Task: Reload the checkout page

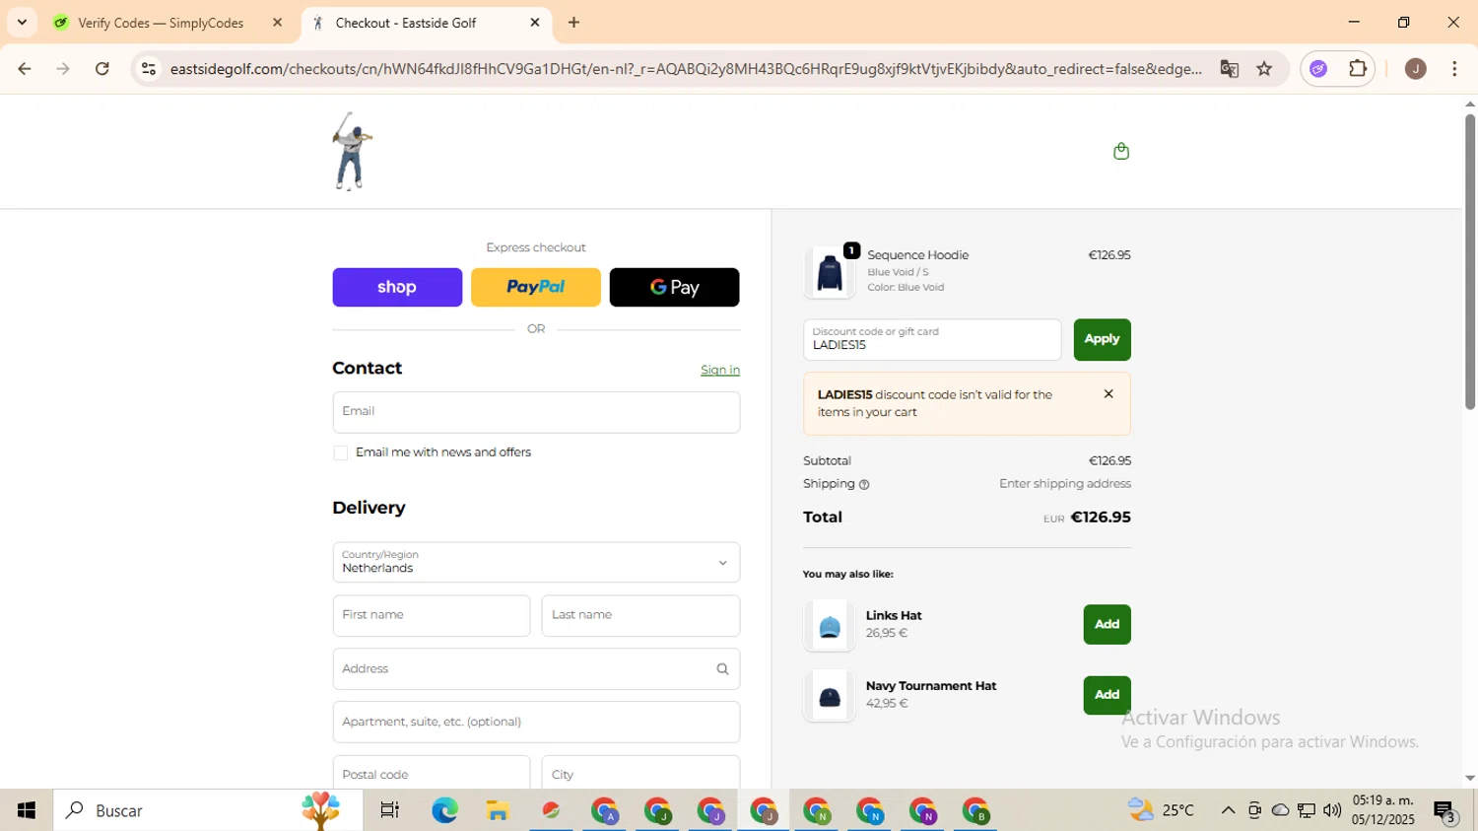Action: point(102,69)
